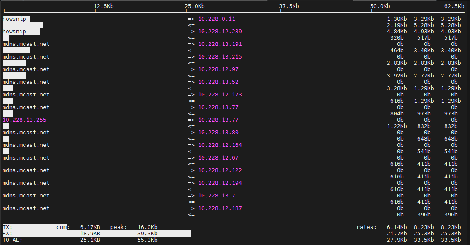Click total peak value 55.3Kb

(148, 240)
